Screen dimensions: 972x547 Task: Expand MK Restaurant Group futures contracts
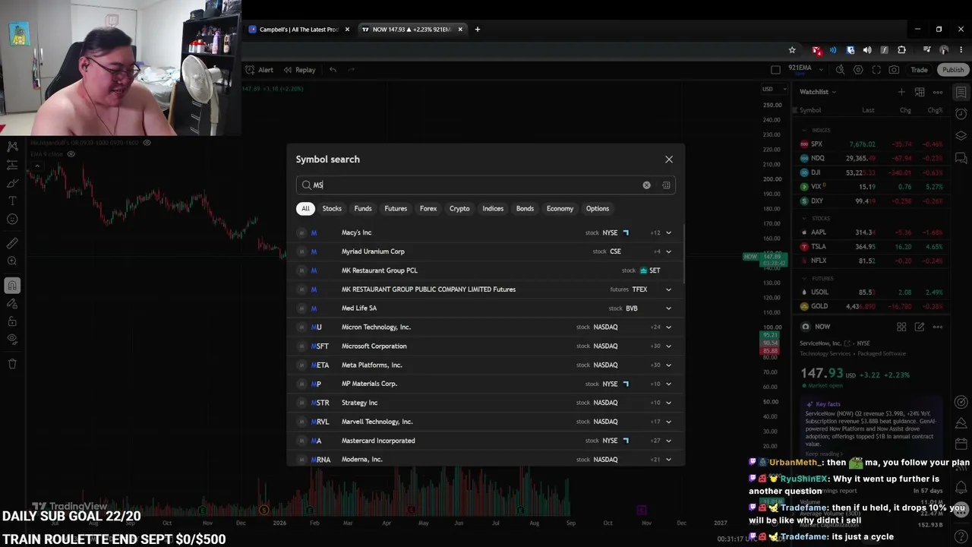pyautogui.click(x=668, y=289)
